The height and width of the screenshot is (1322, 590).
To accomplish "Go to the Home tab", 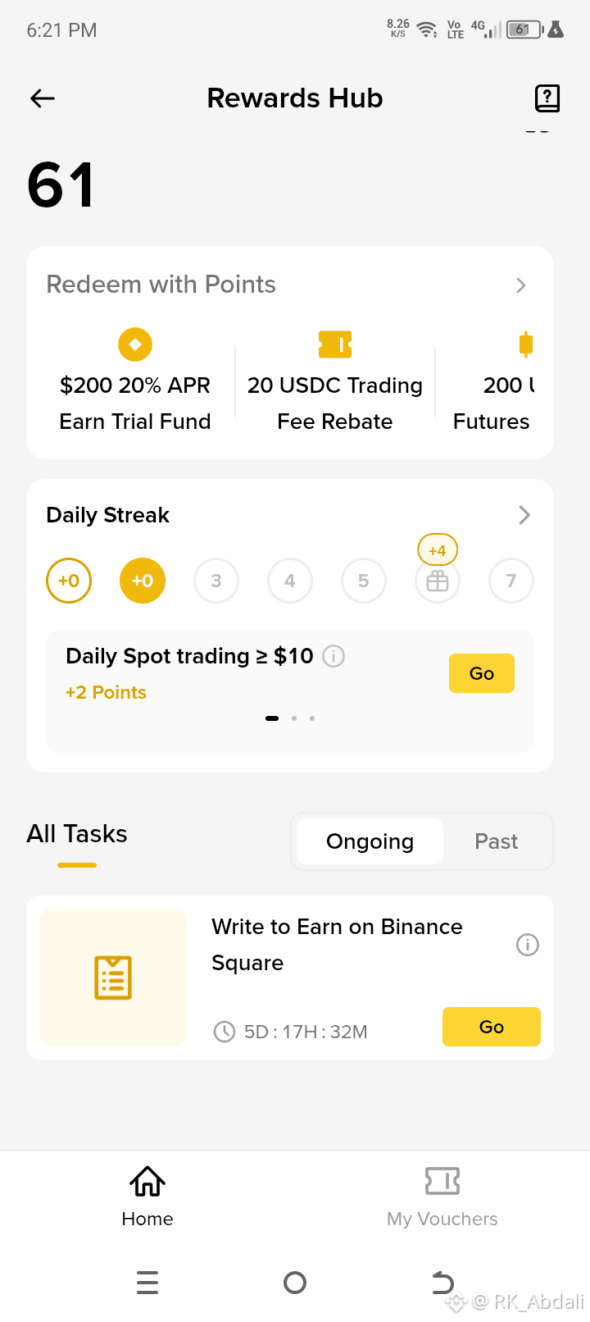I will point(147,1197).
